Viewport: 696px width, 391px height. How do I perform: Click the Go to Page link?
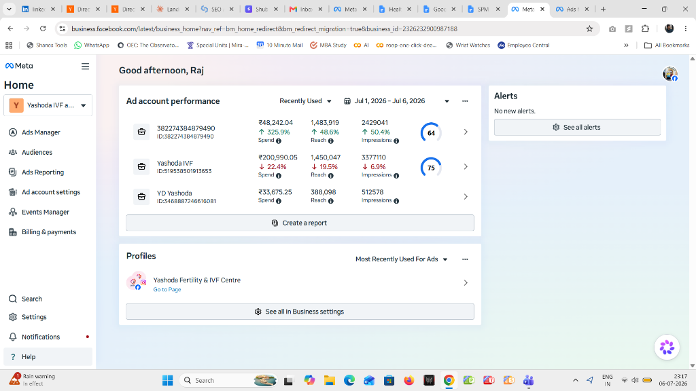pos(167,289)
